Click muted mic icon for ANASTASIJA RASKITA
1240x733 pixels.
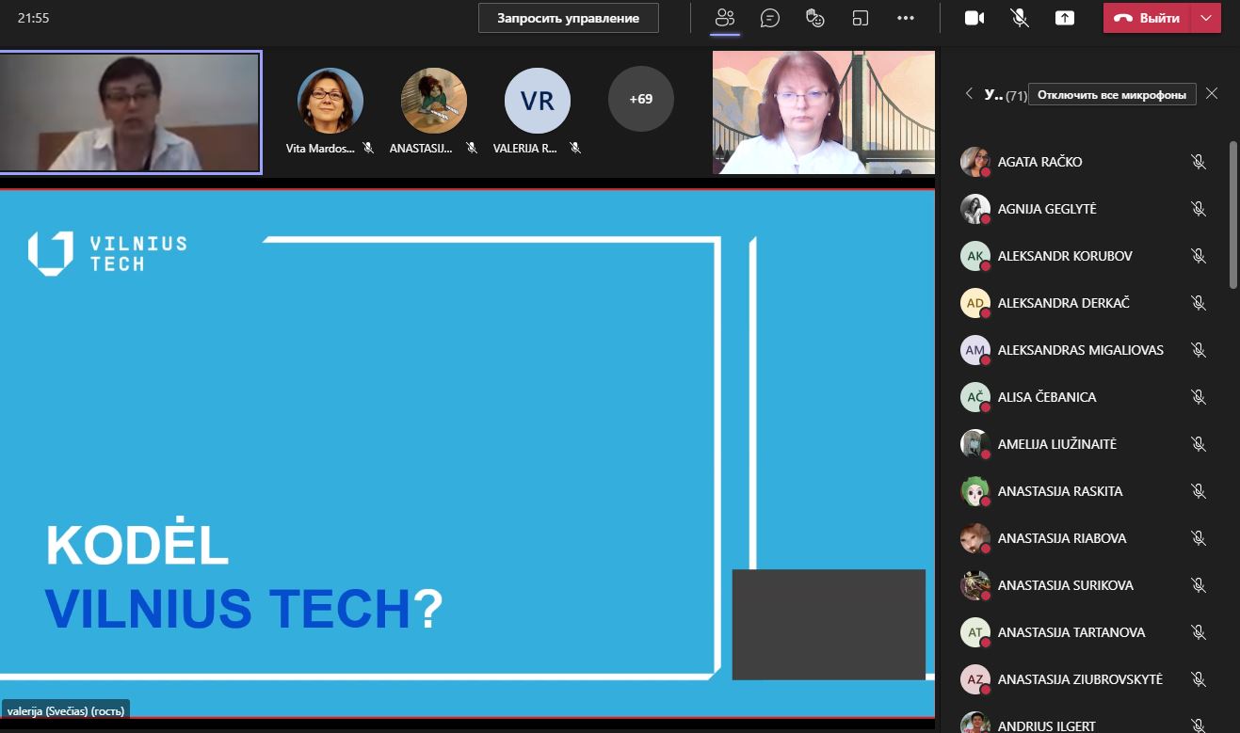[x=1199, y=491]
